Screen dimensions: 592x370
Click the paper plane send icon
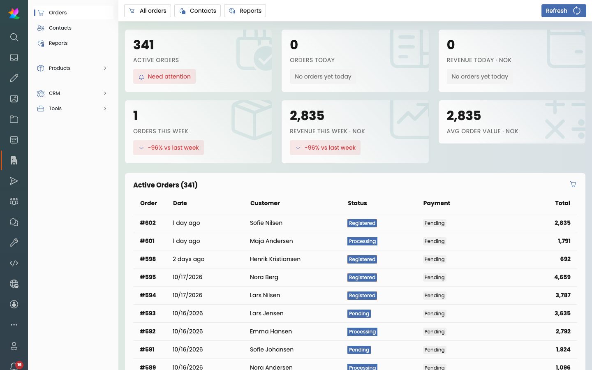(x=14, y=181)
